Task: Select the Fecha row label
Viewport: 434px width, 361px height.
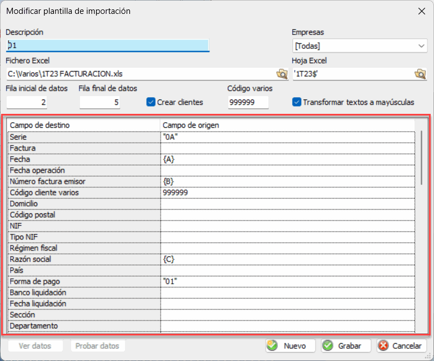Action: point(84,159)
